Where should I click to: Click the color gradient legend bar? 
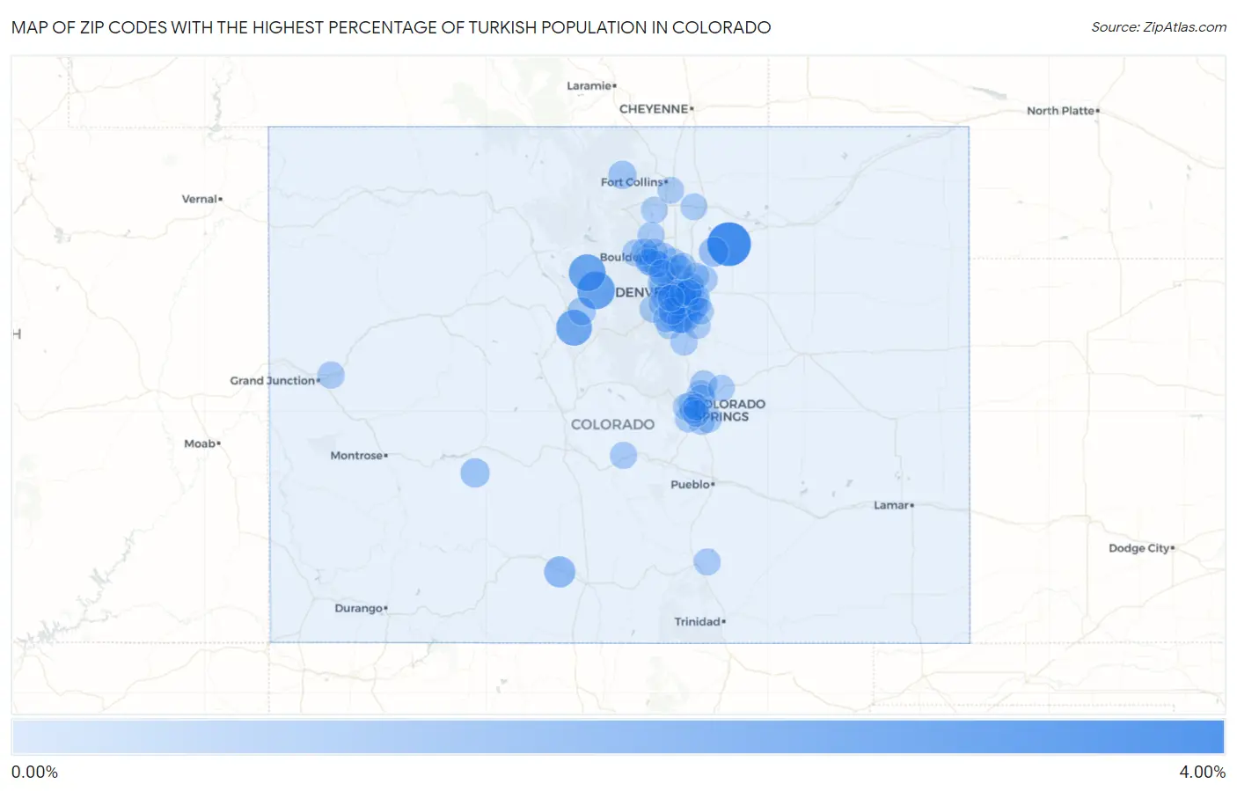[618, 737]
